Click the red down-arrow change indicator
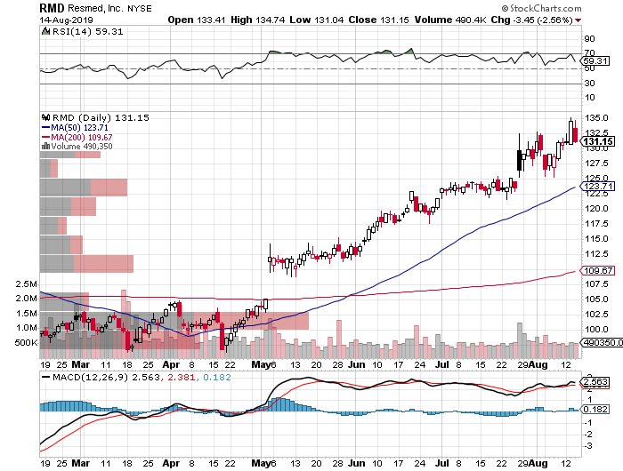Image resolution: width=623 pixels, height=471 pixels. (x=578, y=20)
